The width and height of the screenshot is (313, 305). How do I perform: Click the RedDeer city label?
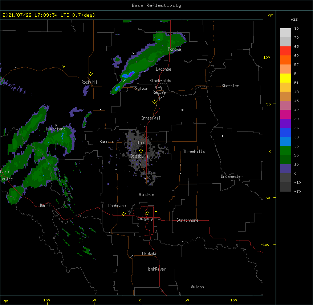coord(160,92)
